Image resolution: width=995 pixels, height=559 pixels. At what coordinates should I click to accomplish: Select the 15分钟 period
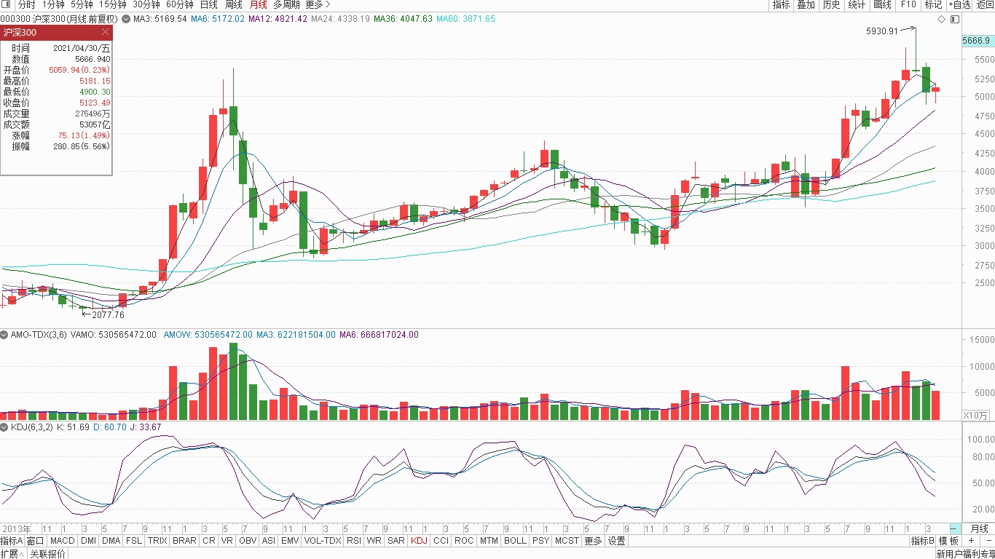[x=112, y=4]
